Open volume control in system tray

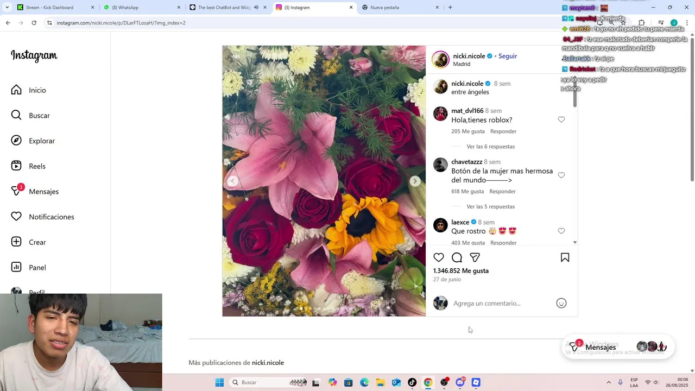click(x=655, y=382)
